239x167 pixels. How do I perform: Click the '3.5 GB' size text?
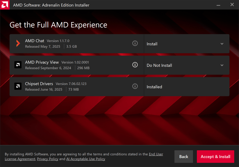71,47
